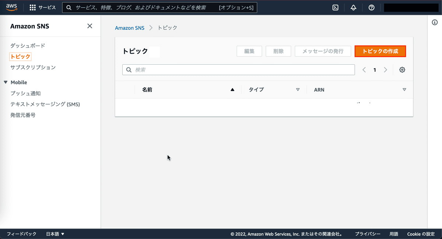This screenshot has width=442, height=239.
Task: Open サブスクリプション in the sidebar
Action: [x=33, y=67]
